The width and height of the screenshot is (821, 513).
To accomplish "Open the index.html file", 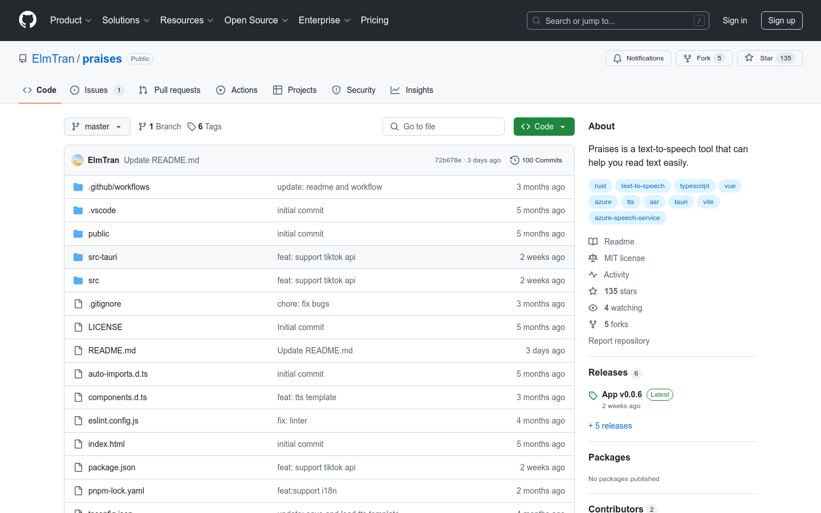I will [x=107, y=444].
